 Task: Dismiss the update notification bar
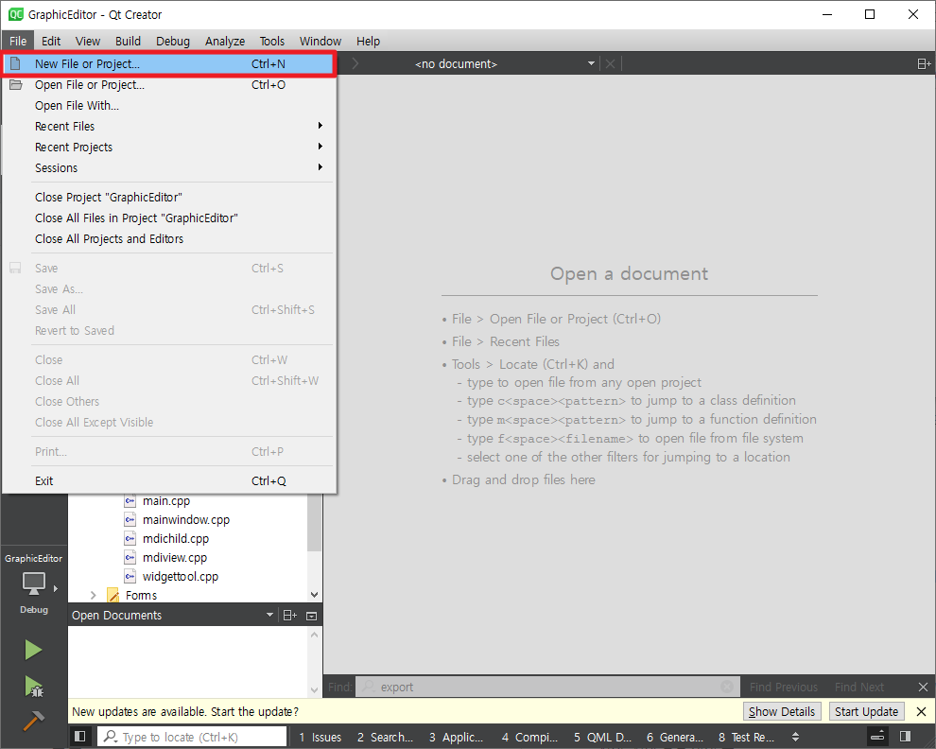pyautogui.click(x=921, y=711)
